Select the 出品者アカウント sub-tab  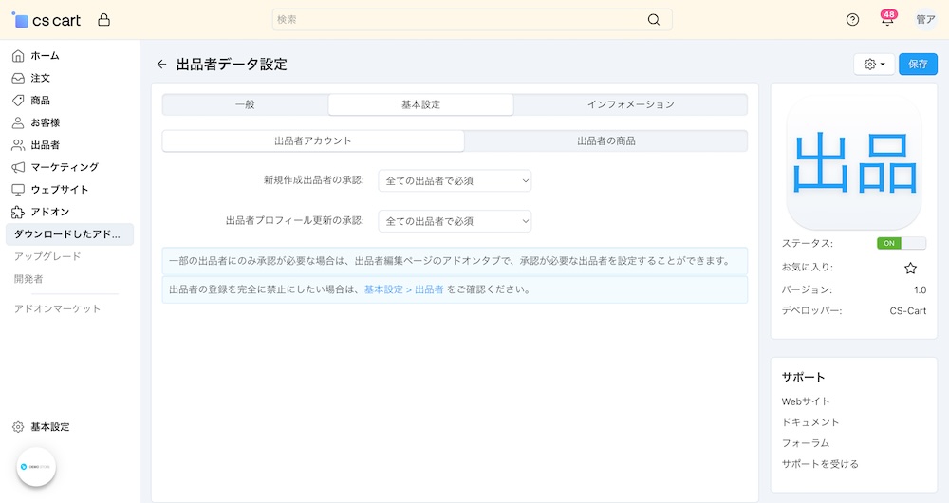[313, 140]
